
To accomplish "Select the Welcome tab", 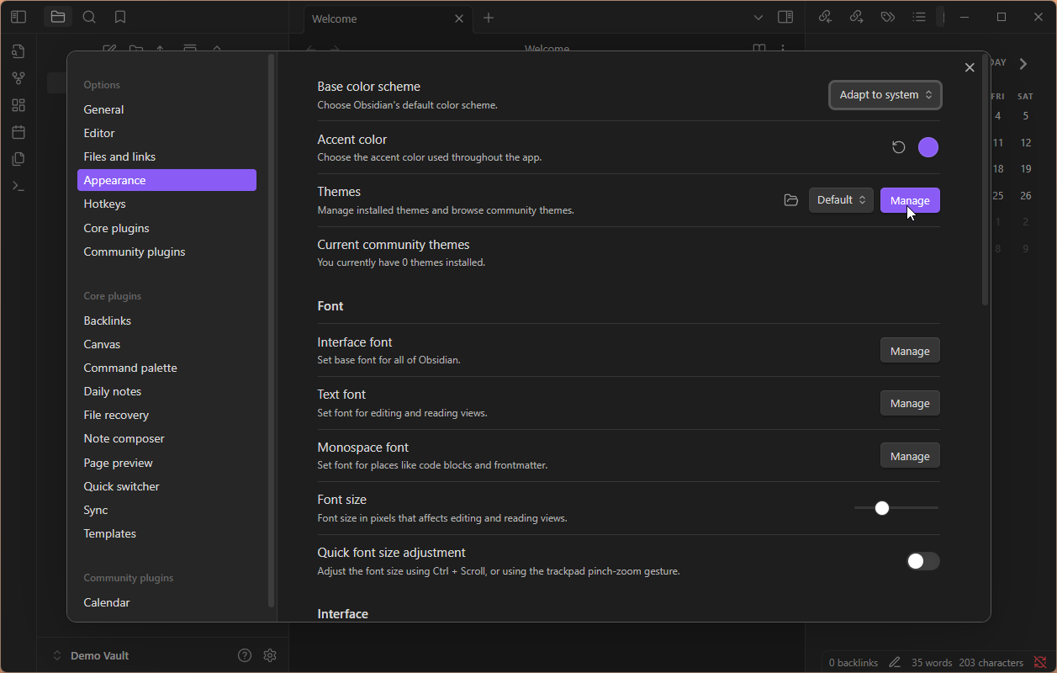I will [x=388, y=19].
